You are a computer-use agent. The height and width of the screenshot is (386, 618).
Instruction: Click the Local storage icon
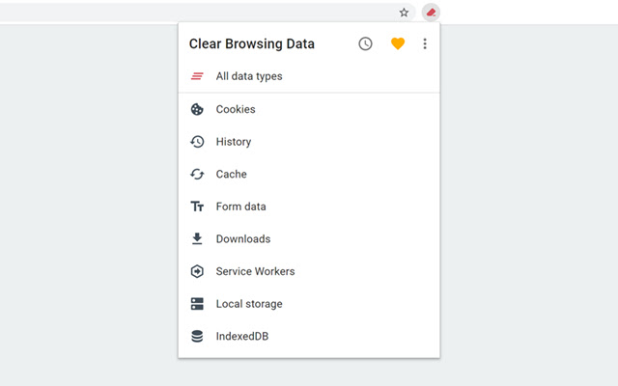[x=197, y=304]
